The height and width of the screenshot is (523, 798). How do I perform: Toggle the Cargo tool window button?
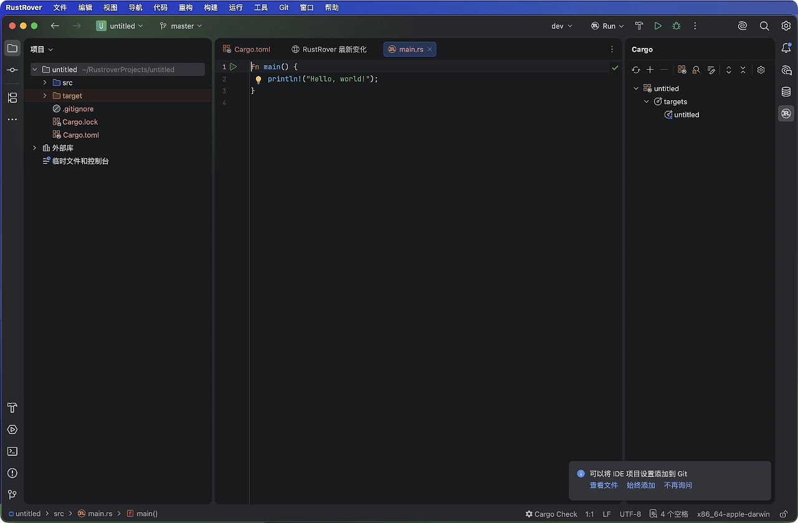[786, 113]
